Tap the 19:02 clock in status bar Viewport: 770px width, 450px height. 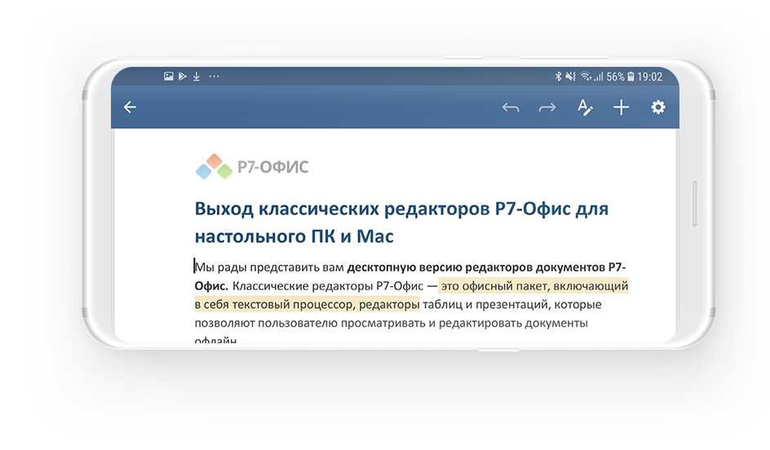click(649, 77)
